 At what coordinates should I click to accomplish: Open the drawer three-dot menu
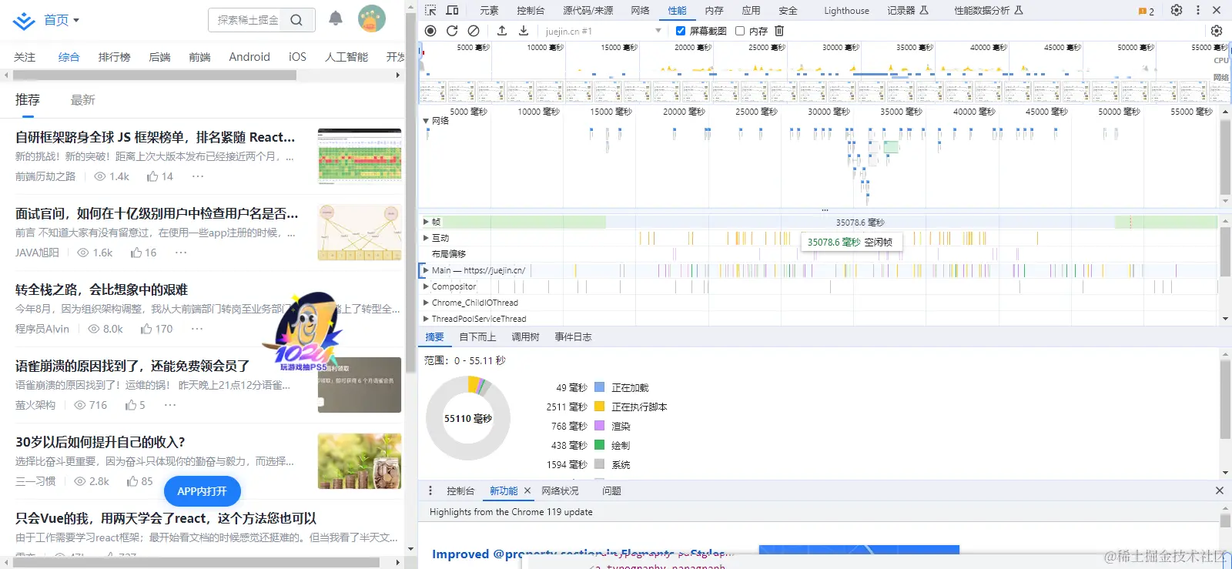430,490
